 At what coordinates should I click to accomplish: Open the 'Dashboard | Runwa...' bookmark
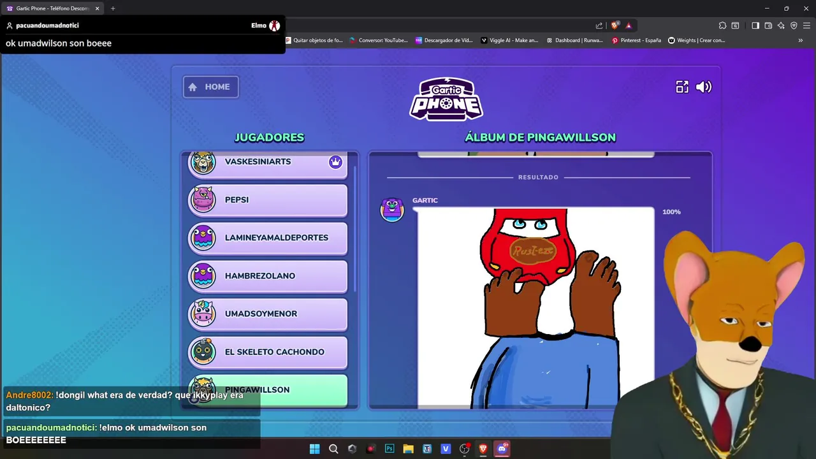coord(575,40)
